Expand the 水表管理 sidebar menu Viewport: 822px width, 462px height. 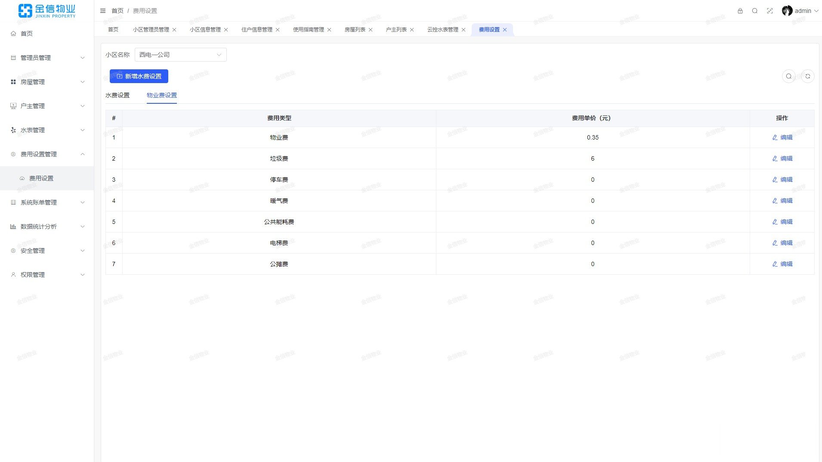[x=47, y=130]
